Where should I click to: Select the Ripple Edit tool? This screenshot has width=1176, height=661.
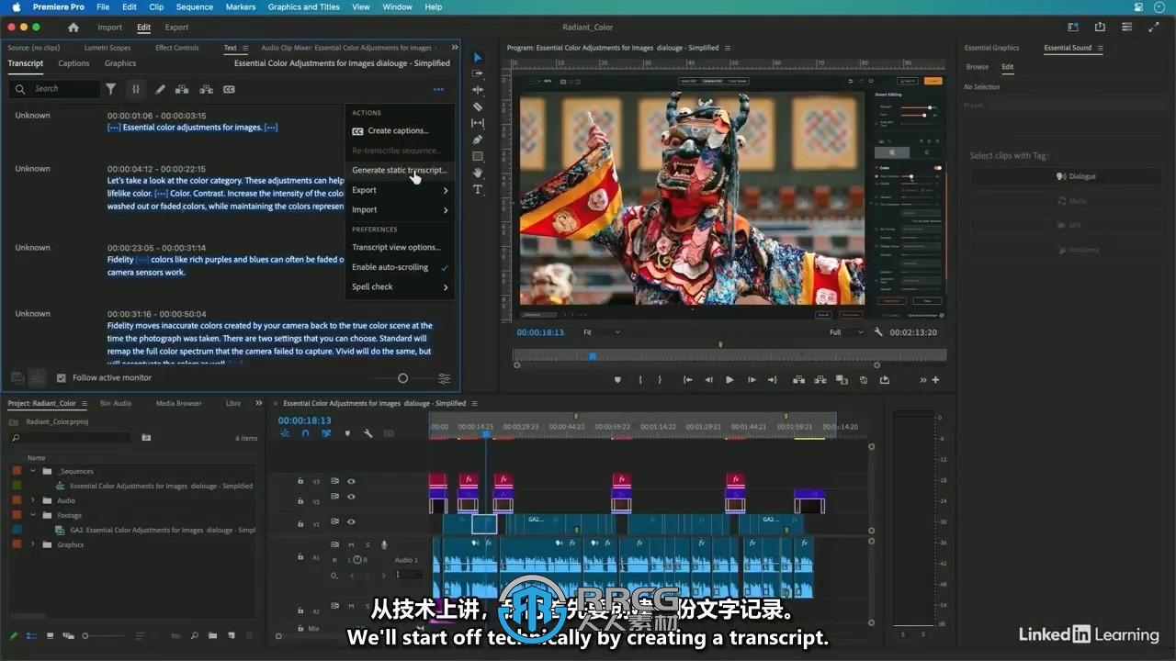tap(478, 90)
